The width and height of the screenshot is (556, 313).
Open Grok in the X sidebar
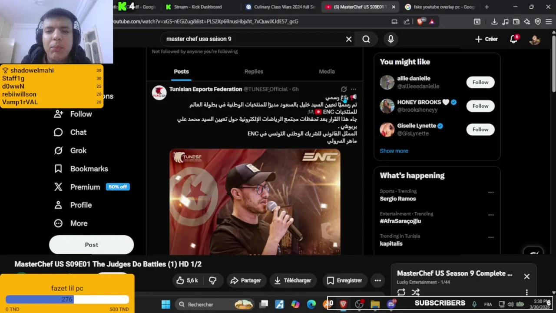[70, 150]
